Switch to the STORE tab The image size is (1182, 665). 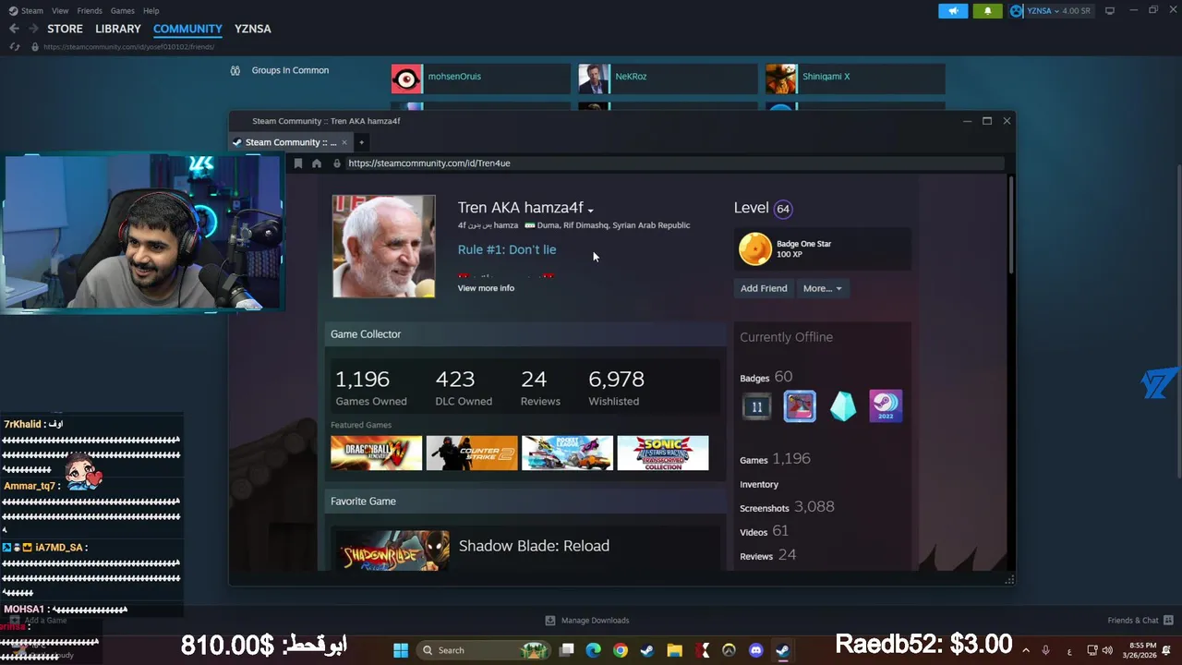click(x=66, y=29)
